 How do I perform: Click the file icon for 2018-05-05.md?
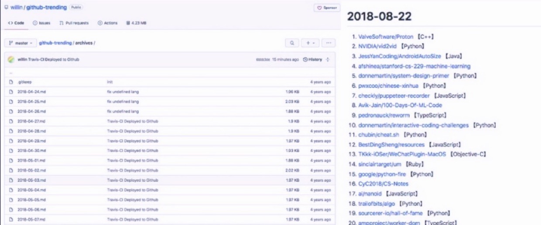11,200
